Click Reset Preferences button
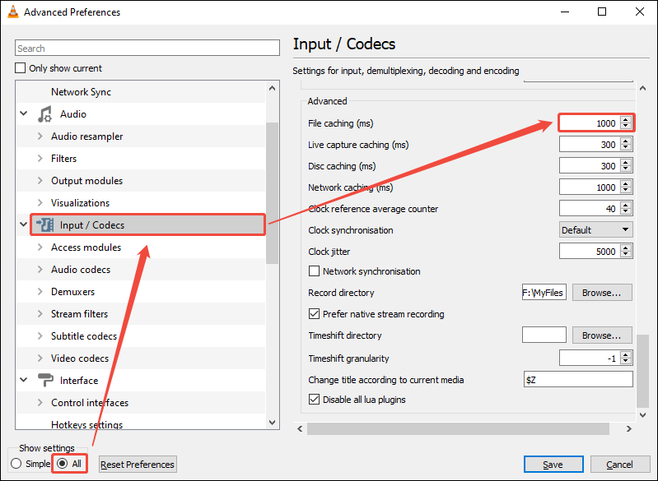 138,465
